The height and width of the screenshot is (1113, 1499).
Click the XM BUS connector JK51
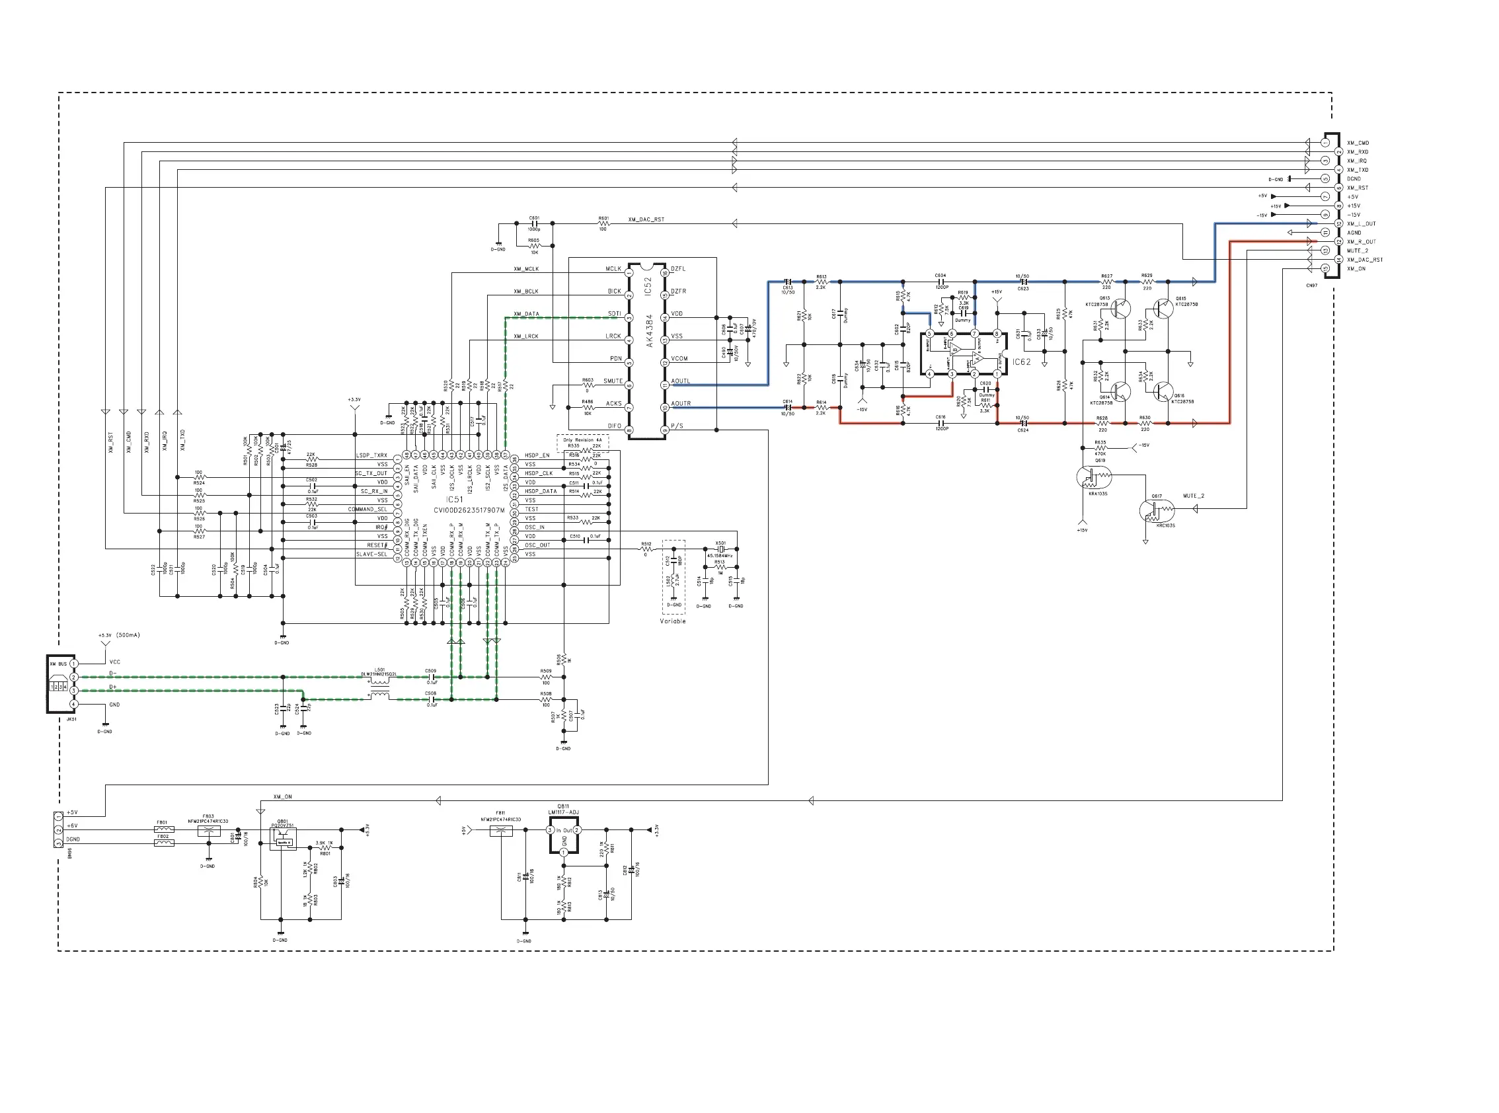[x=58, y=685]
